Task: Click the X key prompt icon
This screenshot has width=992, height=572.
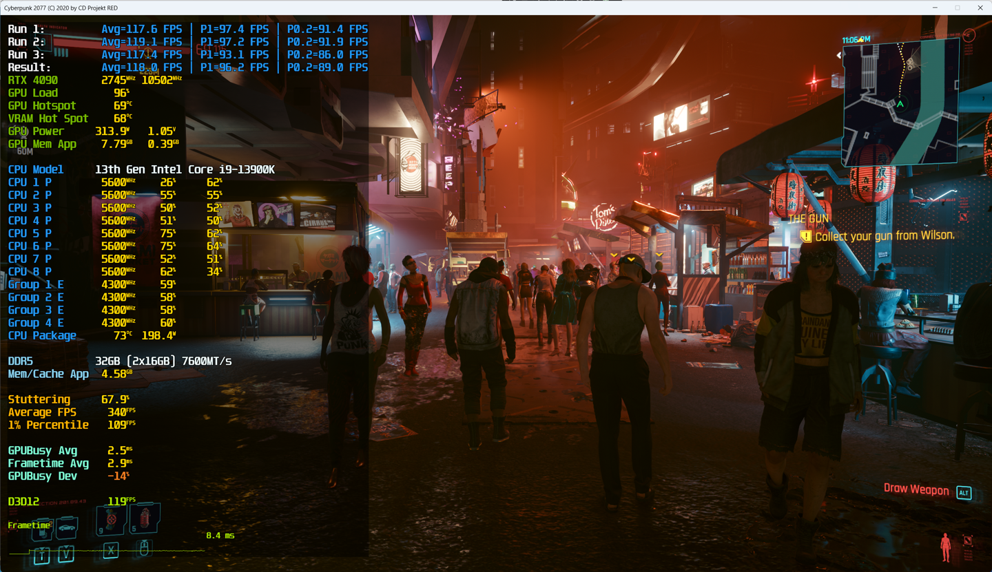Action: (x=111, y=550)
